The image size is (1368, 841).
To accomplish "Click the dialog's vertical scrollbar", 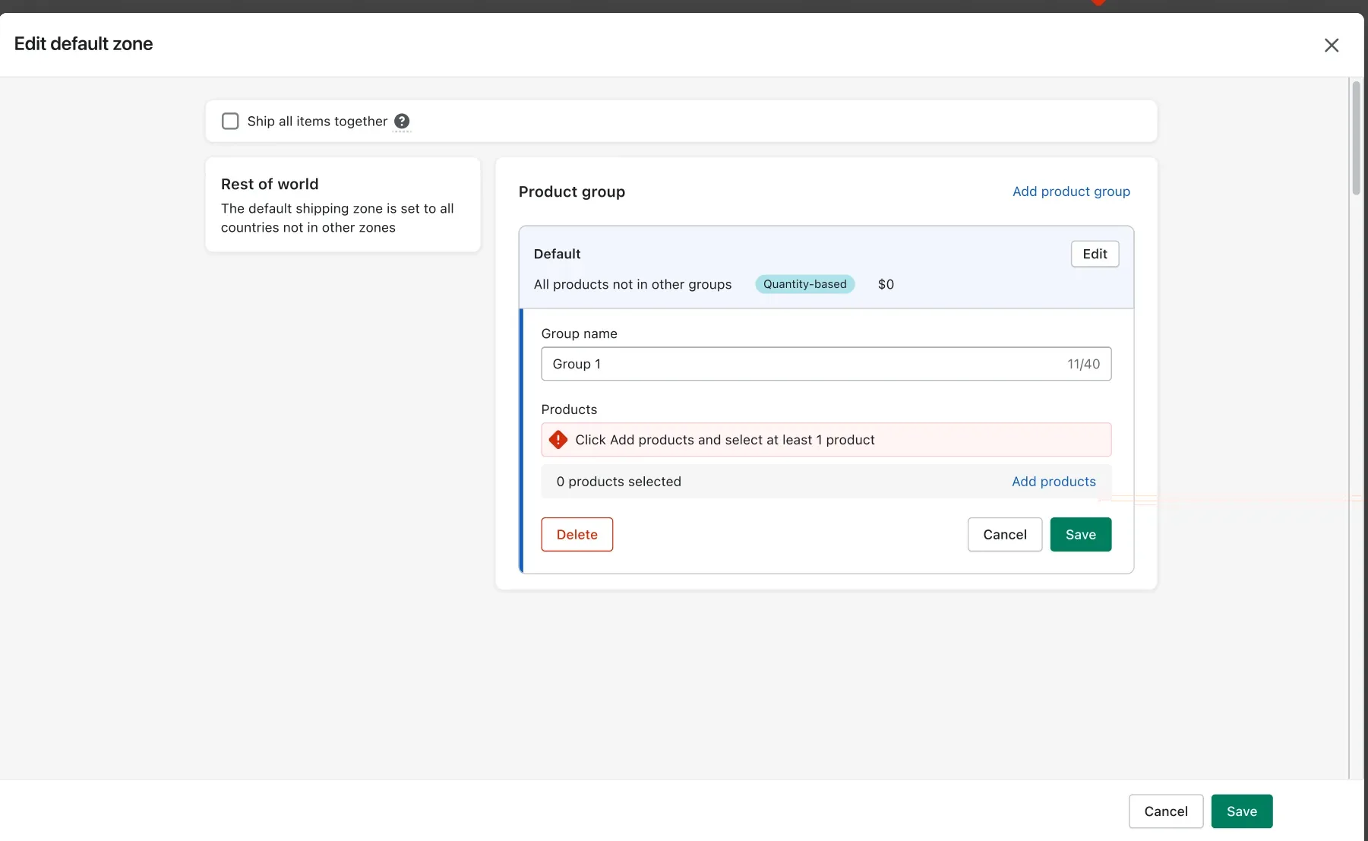I will click(x=1356, y=138).
